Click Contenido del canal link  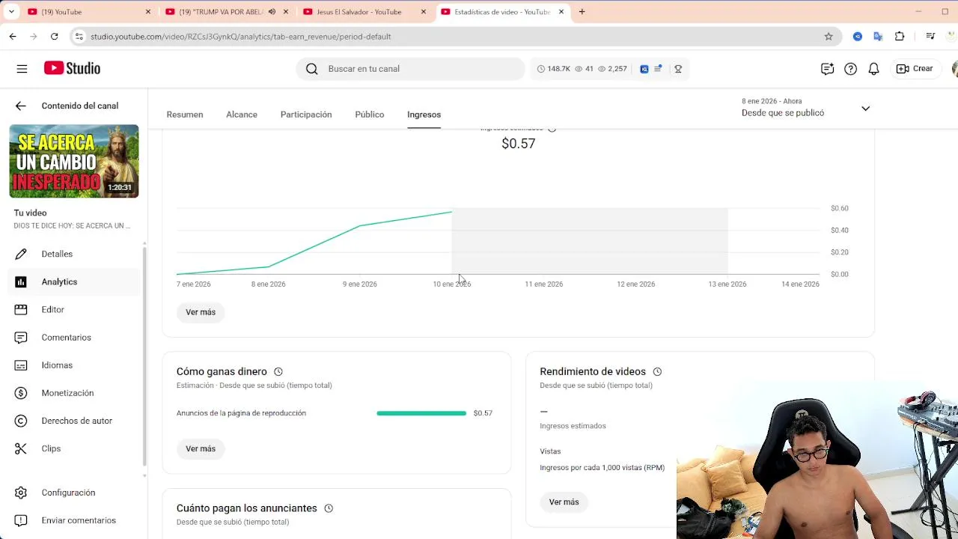pos(80,106)
